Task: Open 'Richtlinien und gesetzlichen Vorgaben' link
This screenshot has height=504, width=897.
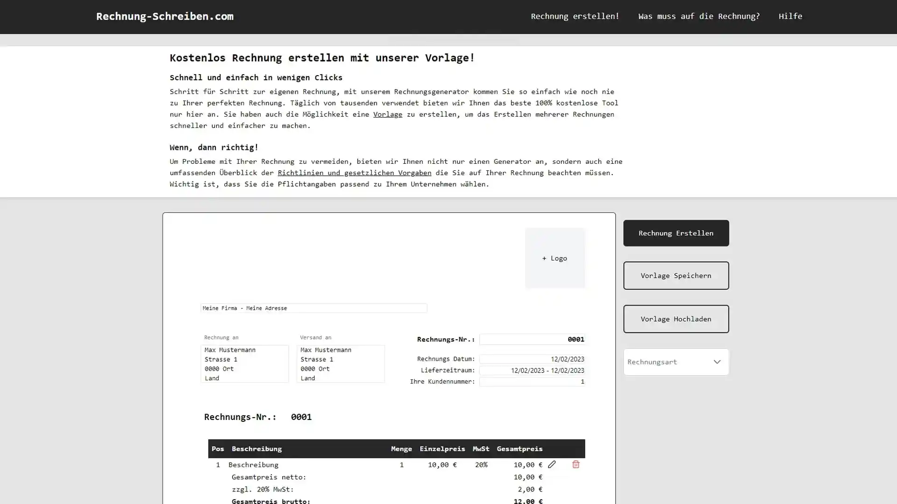Action: tap(354, 173)
